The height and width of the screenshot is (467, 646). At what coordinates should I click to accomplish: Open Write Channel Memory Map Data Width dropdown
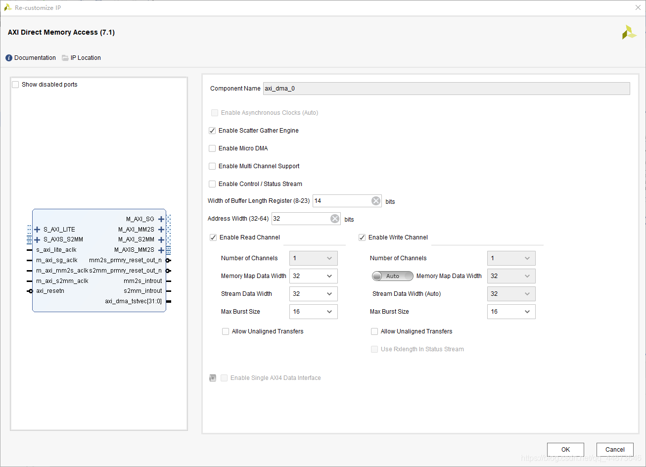point(511,276)
